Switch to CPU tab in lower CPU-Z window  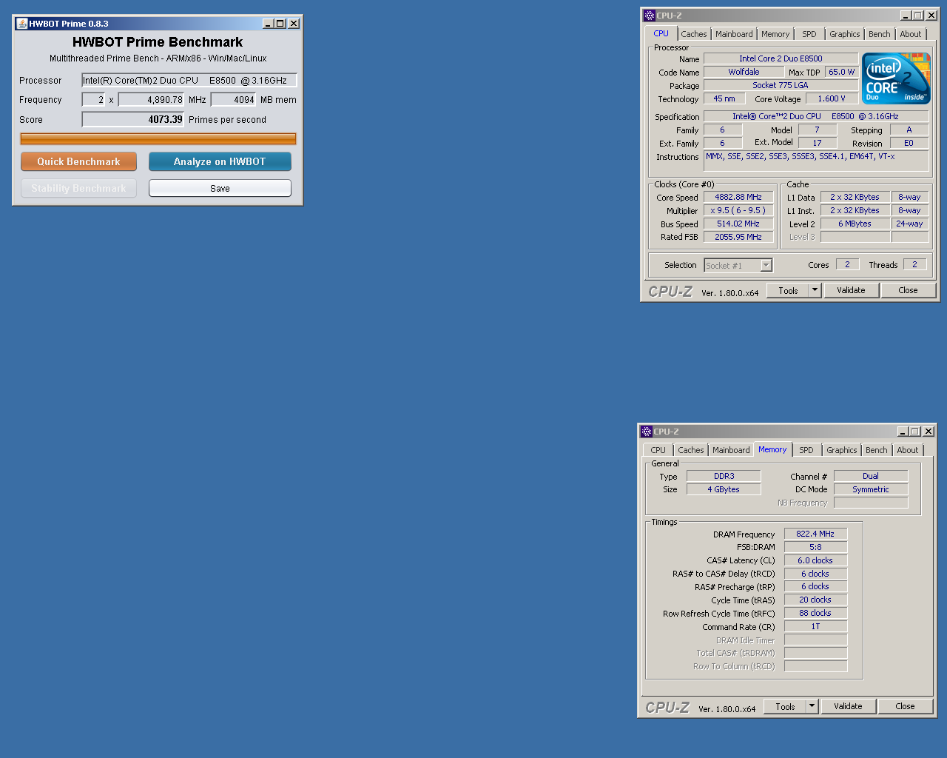click(x=658, y=450)
